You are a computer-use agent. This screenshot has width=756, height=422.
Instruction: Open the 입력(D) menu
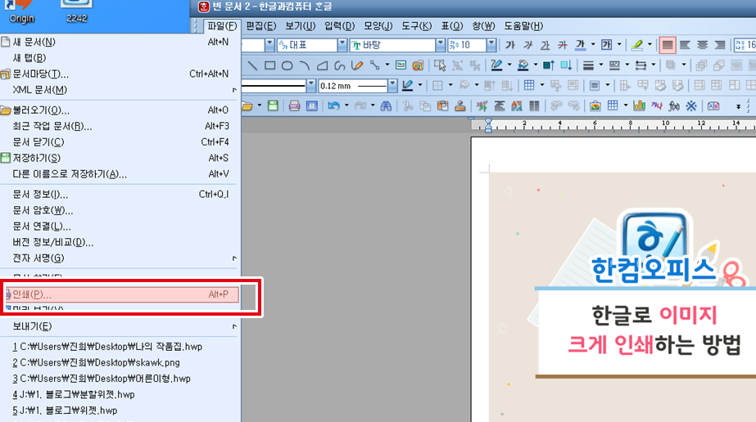tap(339, 26)
